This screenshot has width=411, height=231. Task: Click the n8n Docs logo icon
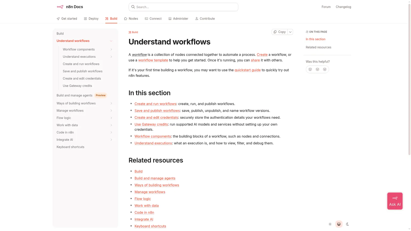[x=60, y=7]
